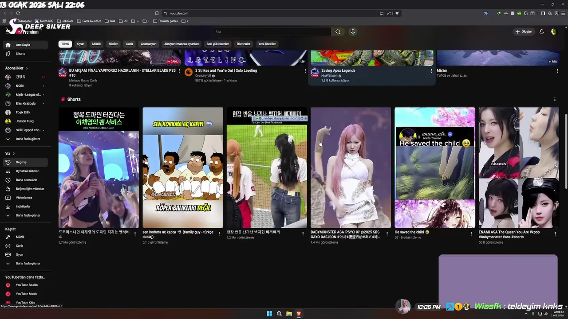Viewport: 568px width, 319px height.
Task: Open Job Docs bookmark folder
Action: click(x=65, y=21)
